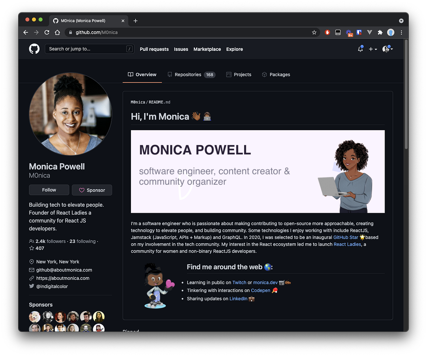The height and width of the screenshot is (356, 427).
Task: Open the Twitch link
Action: tap(239, 282)
